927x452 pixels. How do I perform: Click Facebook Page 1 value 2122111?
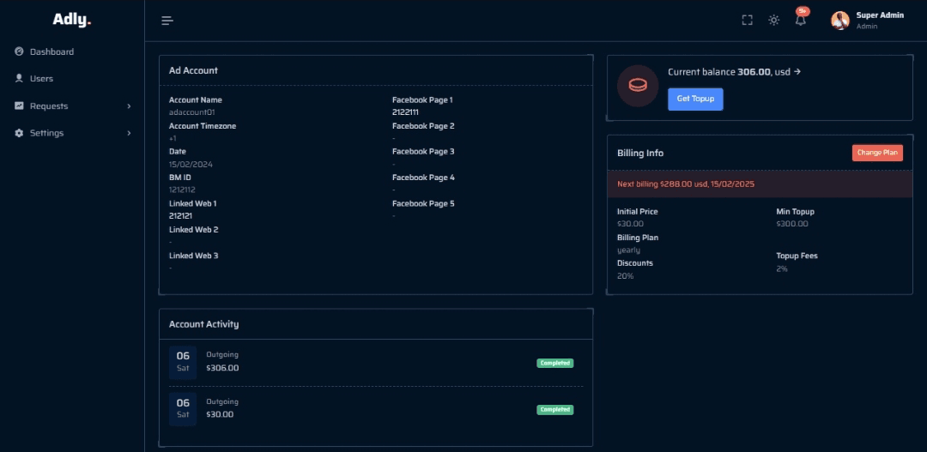coord(405,112)
